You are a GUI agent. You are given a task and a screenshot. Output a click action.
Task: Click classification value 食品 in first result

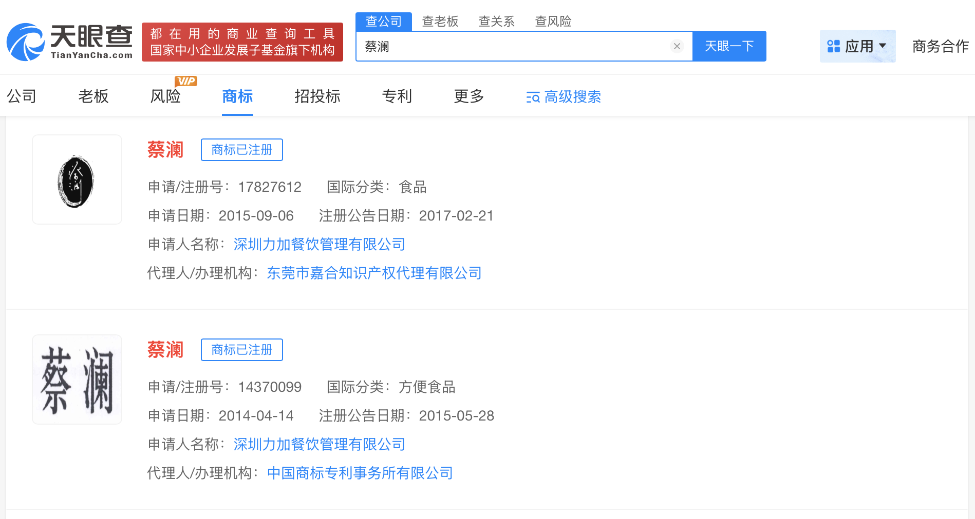[413, 187]
